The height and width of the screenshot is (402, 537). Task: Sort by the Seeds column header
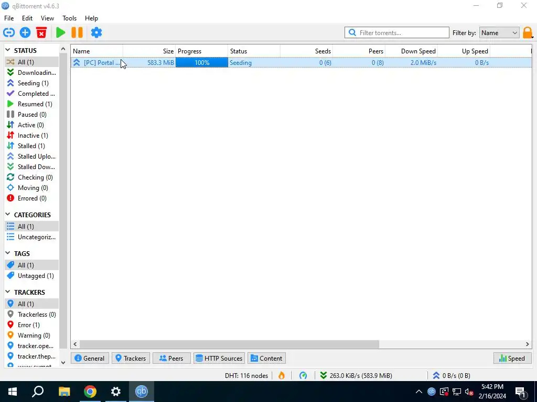(x=306, y=51)
